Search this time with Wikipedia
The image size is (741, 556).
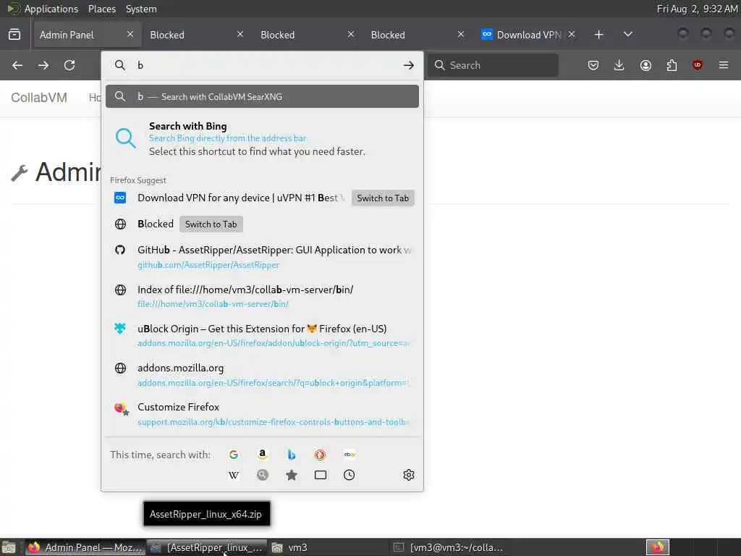pos(234,475)
